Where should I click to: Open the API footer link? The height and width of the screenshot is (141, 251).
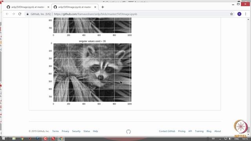click(190, 131)
